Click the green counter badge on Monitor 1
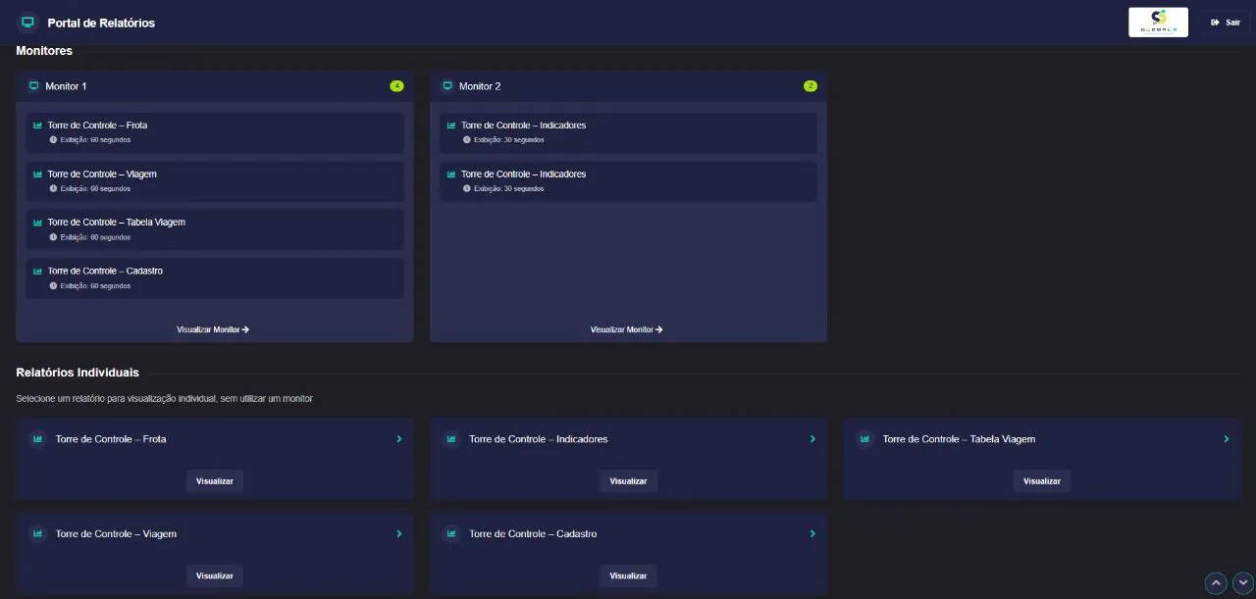Image resolution: width=1256 pixels, height=599 pixels. [396, 85]
